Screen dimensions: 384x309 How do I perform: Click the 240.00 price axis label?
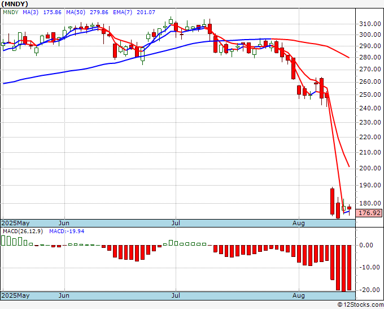[x=370, y=108]
